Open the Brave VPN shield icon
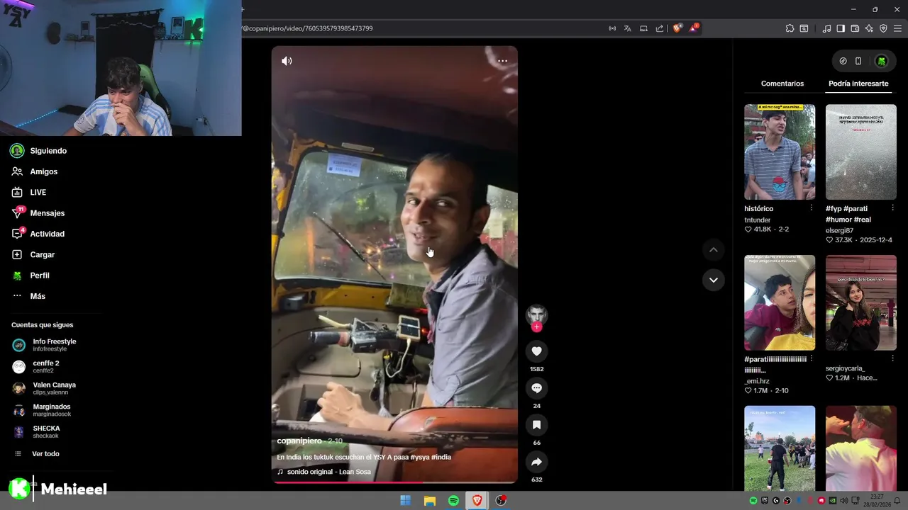The width and height of the screenshot is (908, 510). (x=883, y=28)
